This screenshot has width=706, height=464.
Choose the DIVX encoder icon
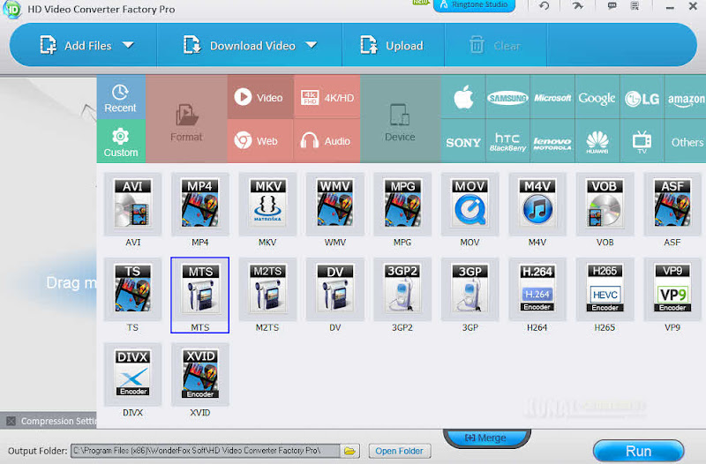point(133,374)
